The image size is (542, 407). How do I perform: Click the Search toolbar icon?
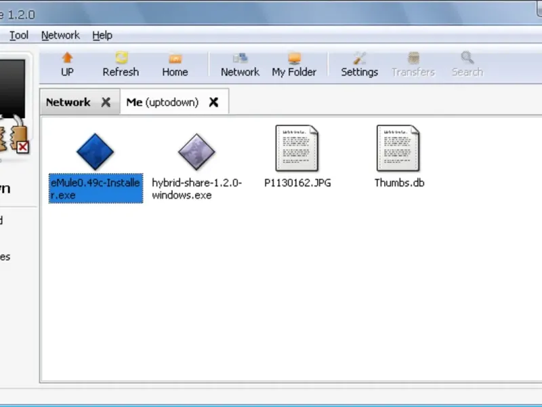tap(467, 58)
